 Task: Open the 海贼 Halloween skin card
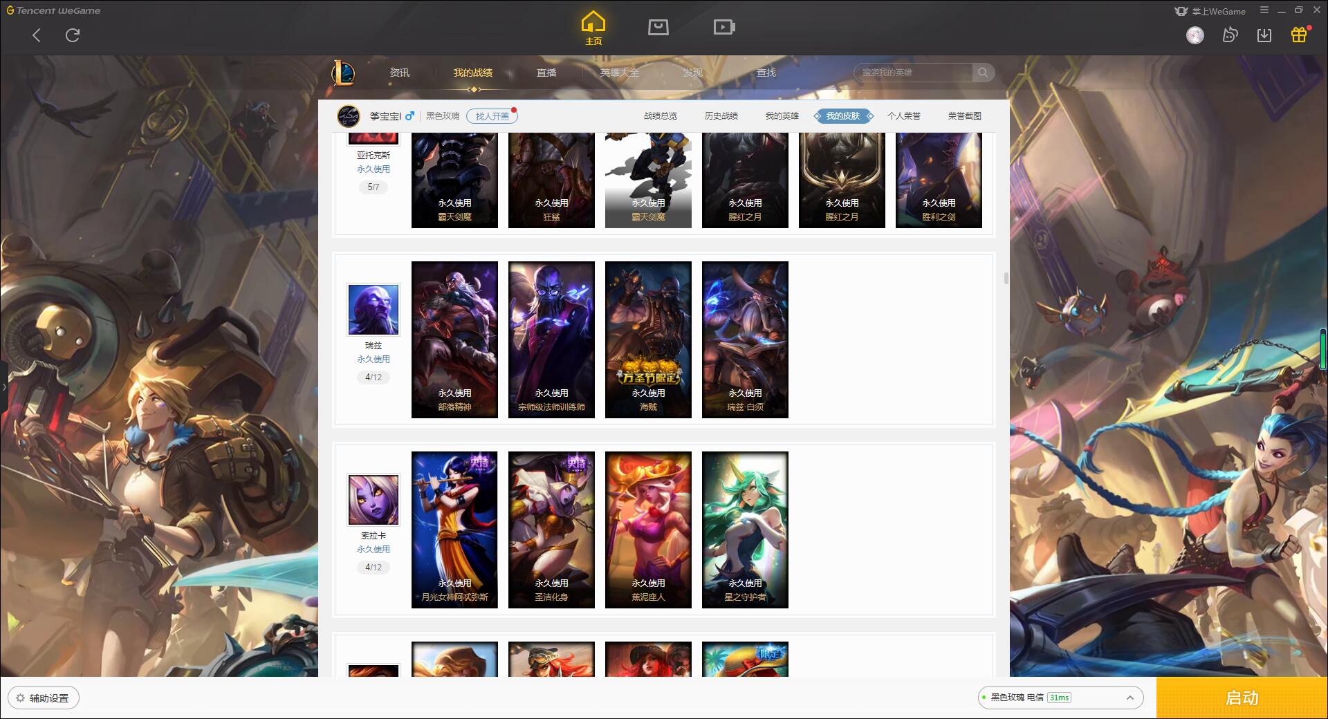[648, 339]
